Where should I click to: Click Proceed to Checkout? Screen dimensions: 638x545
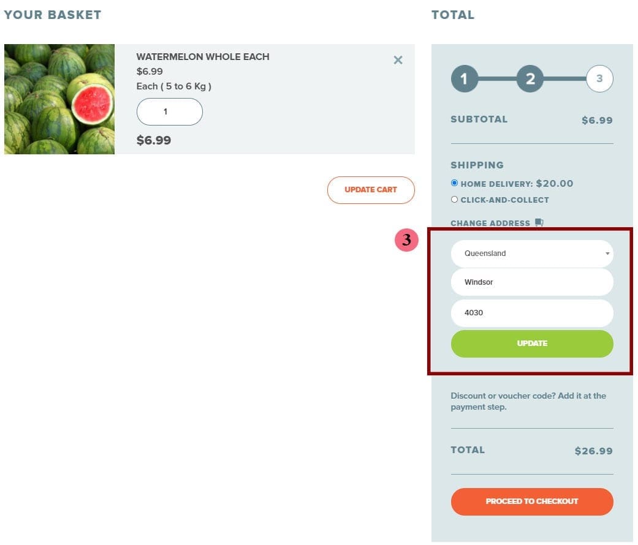532,502
